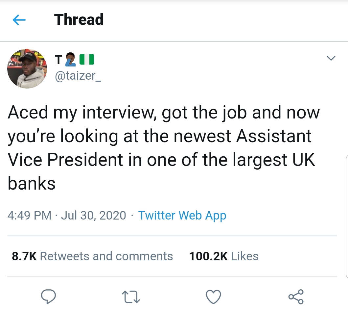This screenshot has height=314, width=348.
Task: Reply to the tweet via speech bubble icon
Action: tap(48, 297)
